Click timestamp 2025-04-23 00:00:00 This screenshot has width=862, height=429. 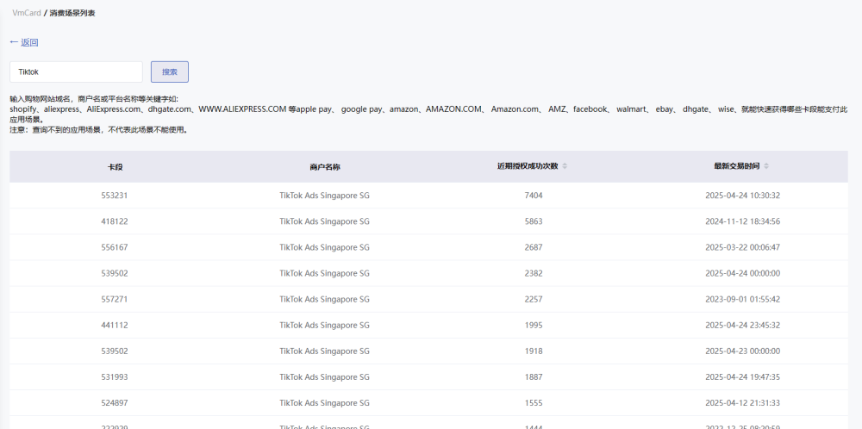tap(743, 351)
